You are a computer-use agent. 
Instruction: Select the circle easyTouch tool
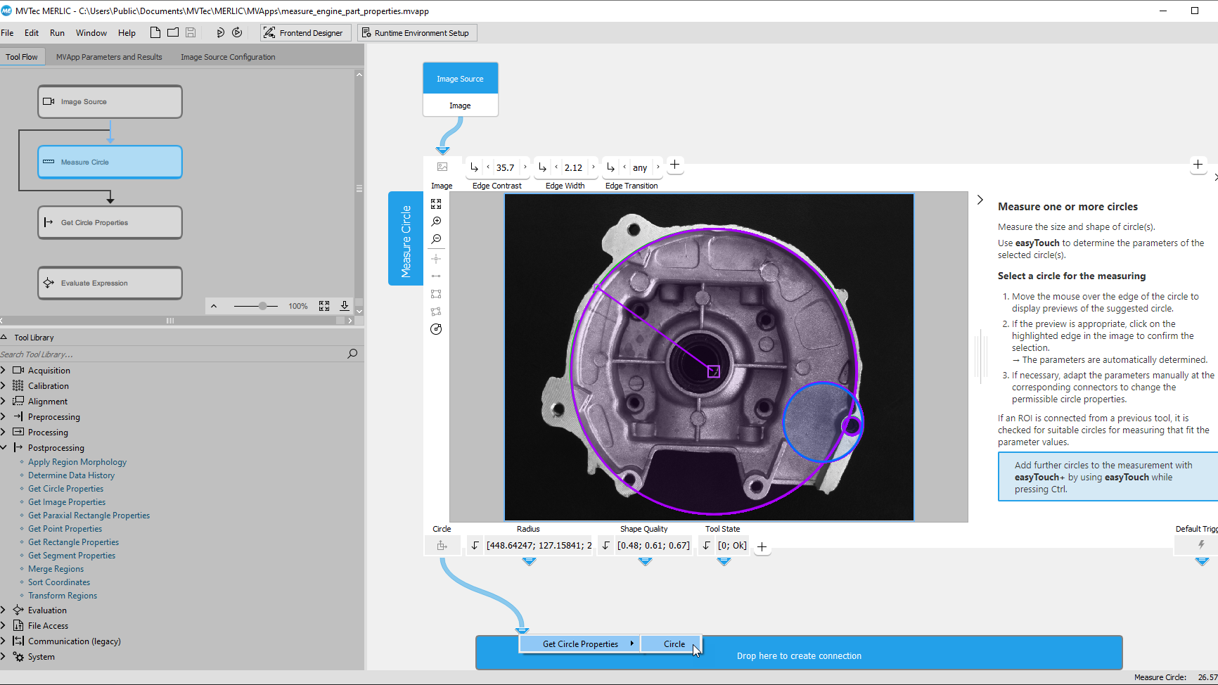(436, 329)
